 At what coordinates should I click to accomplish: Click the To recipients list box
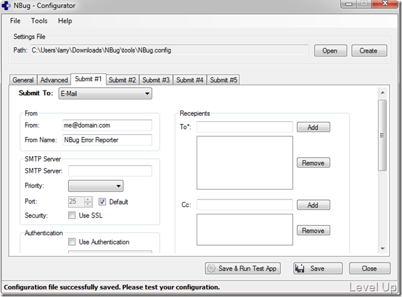(x=245, y=163)
